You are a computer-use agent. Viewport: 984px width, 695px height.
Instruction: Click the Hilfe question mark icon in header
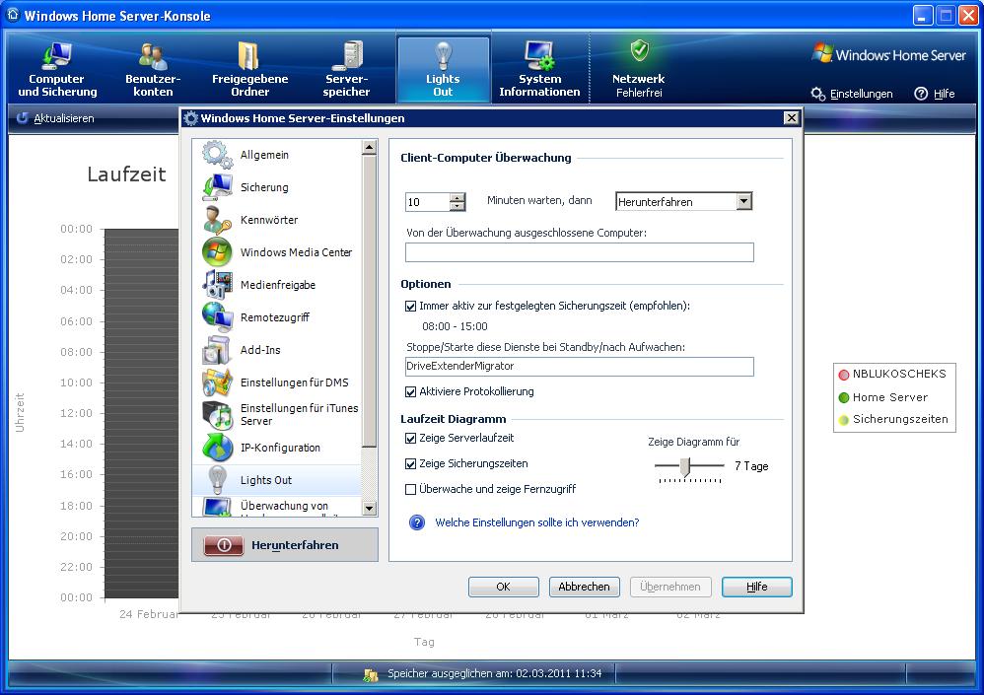tap(921, 94)
